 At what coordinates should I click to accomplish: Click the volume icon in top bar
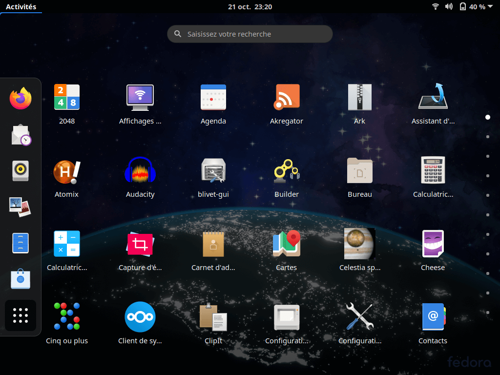click(x=449, y=7)
